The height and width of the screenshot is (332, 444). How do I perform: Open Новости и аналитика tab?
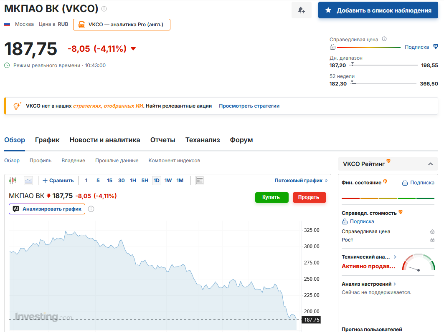click(x=105, y=140)
